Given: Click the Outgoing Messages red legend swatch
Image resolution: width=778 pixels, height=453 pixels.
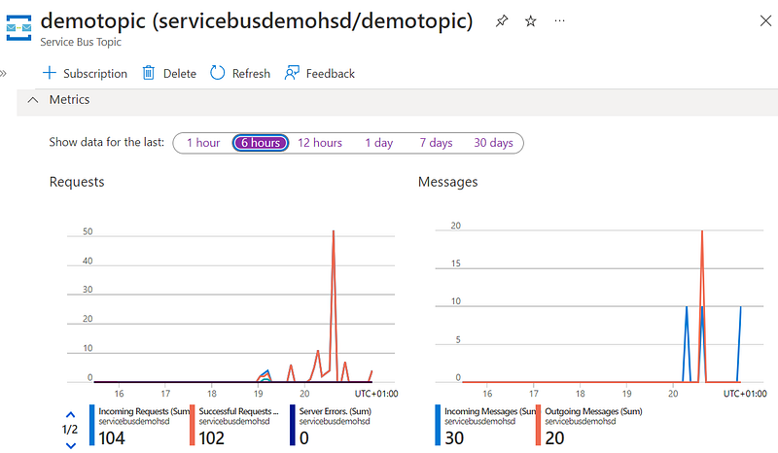Looking at the screenshot, I should click(x=539, y=425).
